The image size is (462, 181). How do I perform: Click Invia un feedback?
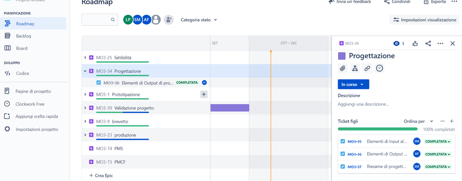click(x=350, y=2)
